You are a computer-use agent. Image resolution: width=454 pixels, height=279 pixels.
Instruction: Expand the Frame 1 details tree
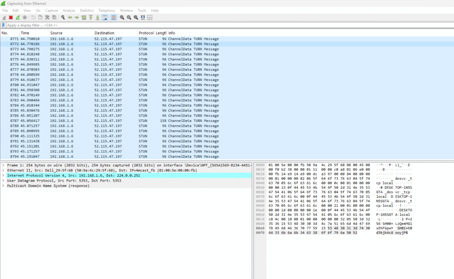[x=3, y=165]
